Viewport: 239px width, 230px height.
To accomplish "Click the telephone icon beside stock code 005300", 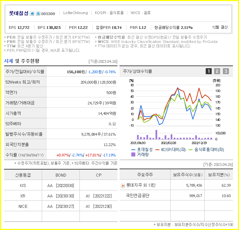I will [38, 13].
